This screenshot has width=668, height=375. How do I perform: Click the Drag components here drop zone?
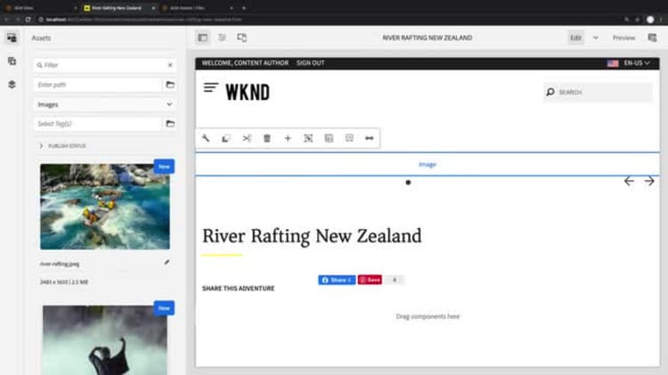point(428,316)
